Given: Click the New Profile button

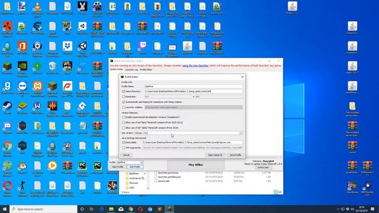Looking at the screenshot, I should tap(118, 167).
